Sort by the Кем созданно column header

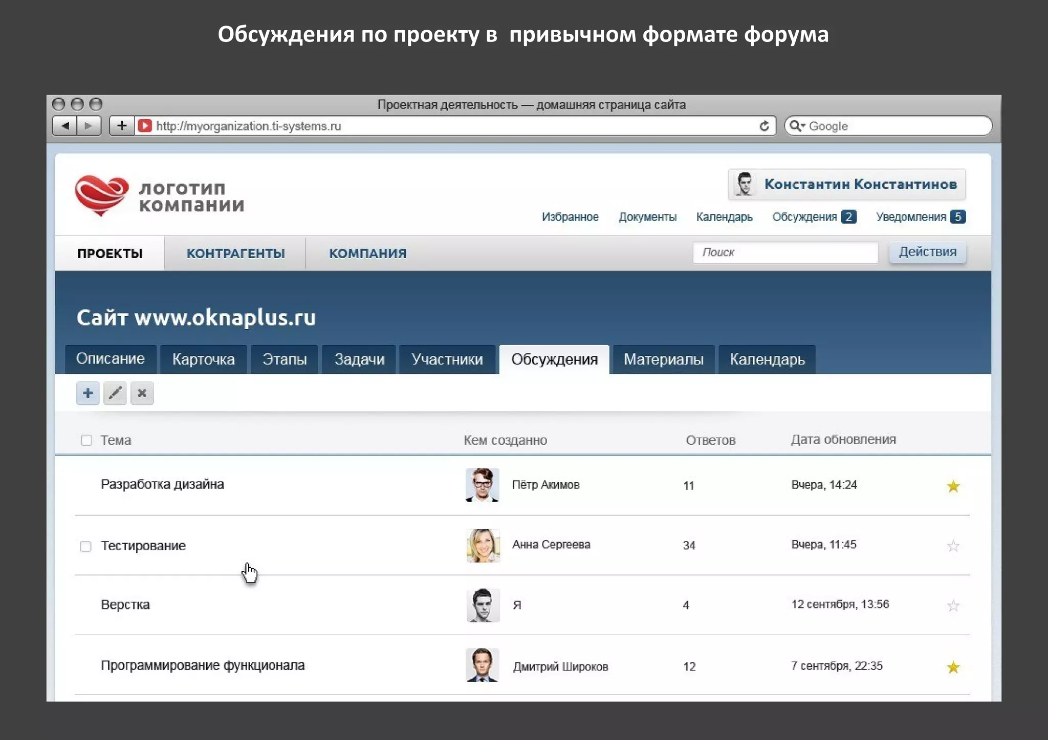pos(505,440)
